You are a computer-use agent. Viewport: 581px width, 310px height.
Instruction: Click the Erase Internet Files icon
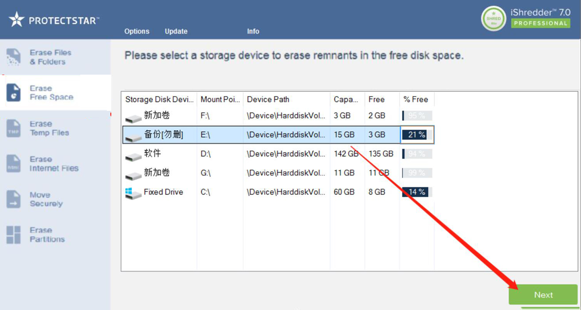pyautogui.click(x=13, y=164)
